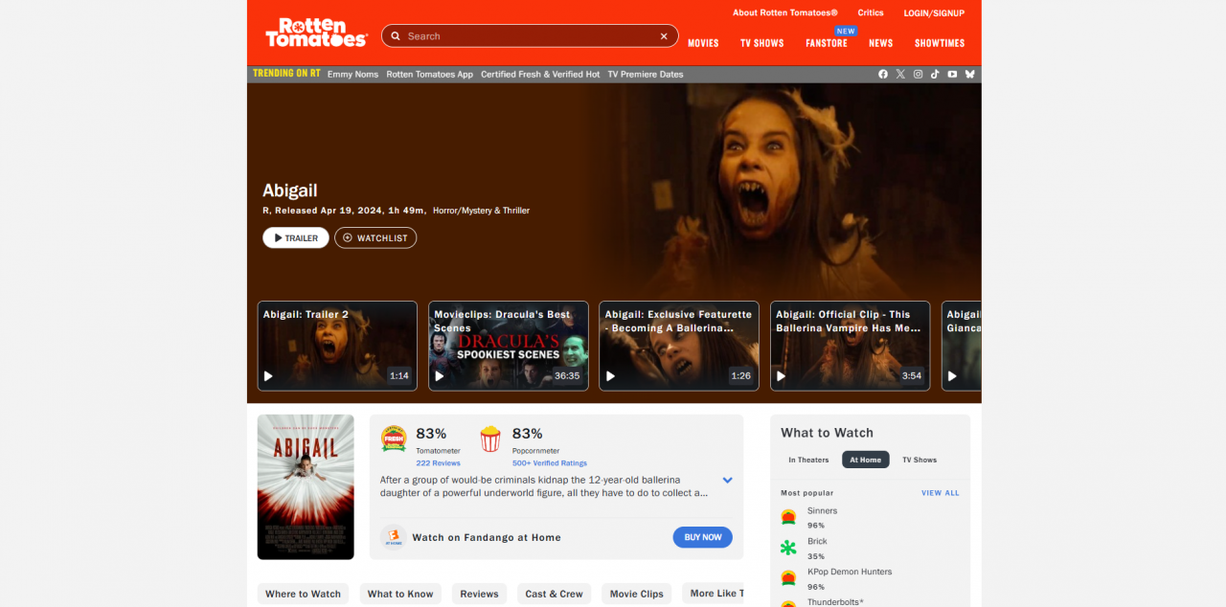Play the Abigail: Trailer 2 clip

coord(337,346)
